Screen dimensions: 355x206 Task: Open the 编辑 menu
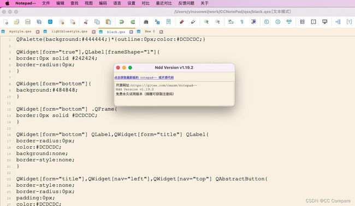(60, 3)
